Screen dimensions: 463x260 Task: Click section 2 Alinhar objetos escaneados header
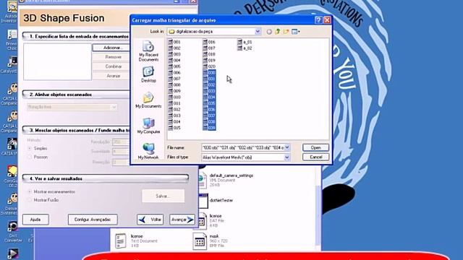coord(76,95)
